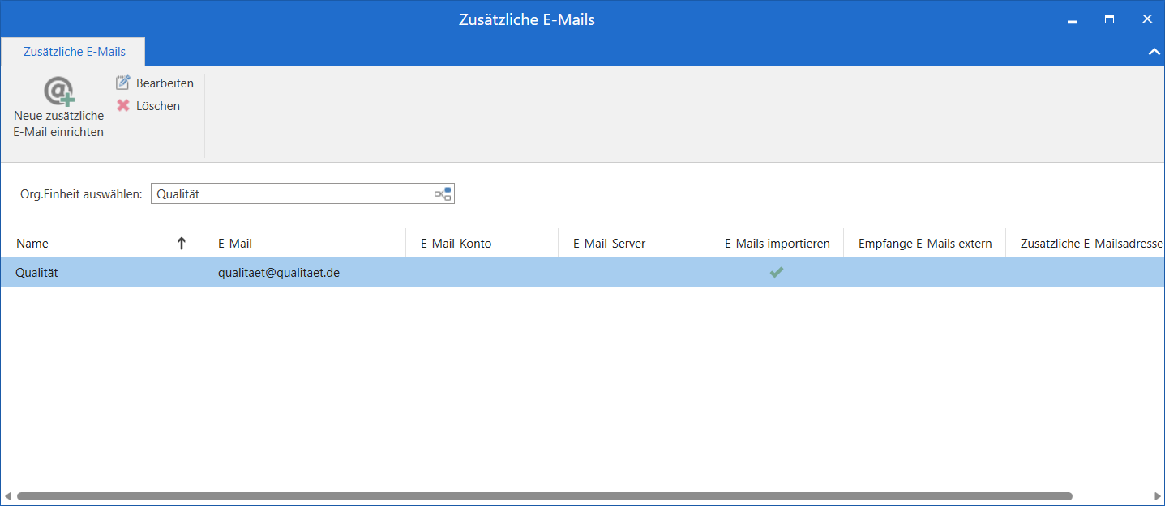Click the E-Mail-Server column header

tap(609, 243)
